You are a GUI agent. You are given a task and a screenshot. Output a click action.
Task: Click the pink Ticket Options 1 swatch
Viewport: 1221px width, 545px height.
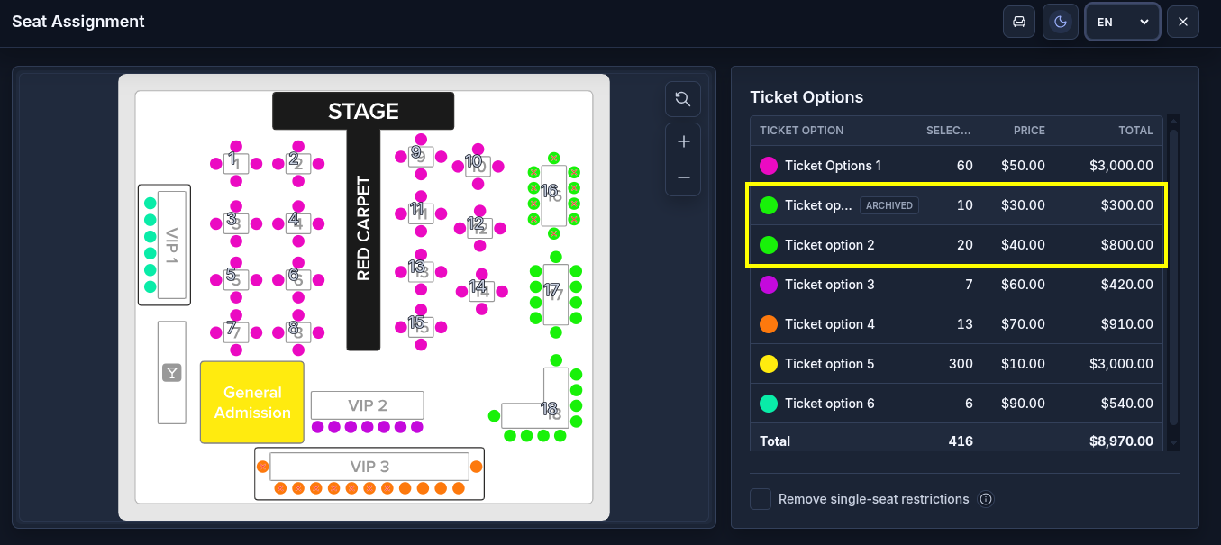coord(769,166)
